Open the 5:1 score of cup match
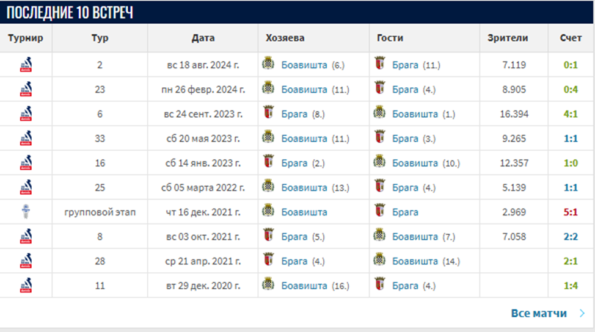595x332 pixels. [x=571, y=212]
